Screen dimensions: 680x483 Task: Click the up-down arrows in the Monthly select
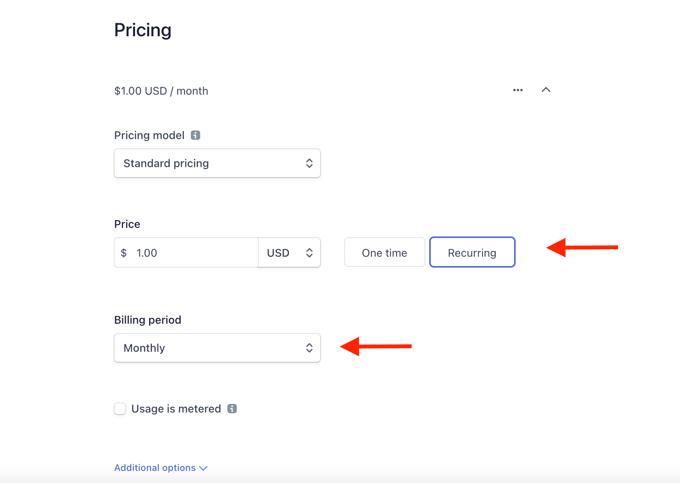pos(309,348)
